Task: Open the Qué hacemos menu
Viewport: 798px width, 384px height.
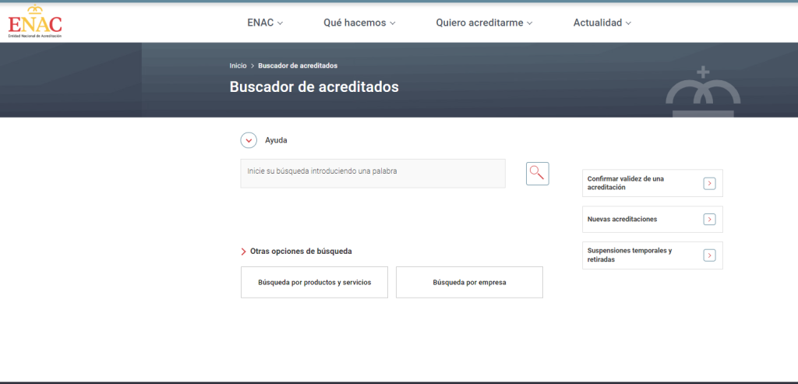Action: (359, 23)
